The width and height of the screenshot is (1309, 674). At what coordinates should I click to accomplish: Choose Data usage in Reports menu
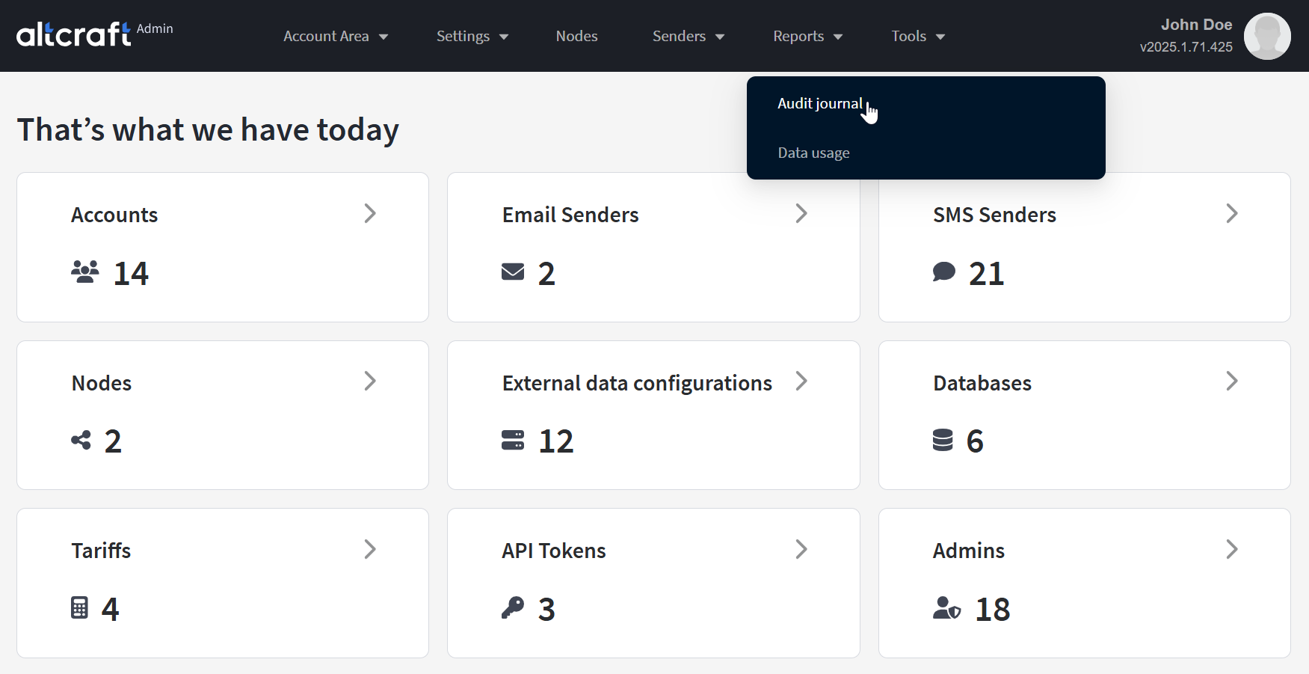pyautogui.click(x=813, y=153)
